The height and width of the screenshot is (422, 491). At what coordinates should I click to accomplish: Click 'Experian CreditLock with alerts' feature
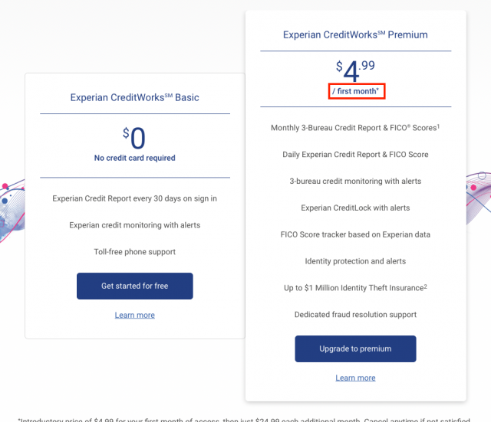[x=355, y=208]
